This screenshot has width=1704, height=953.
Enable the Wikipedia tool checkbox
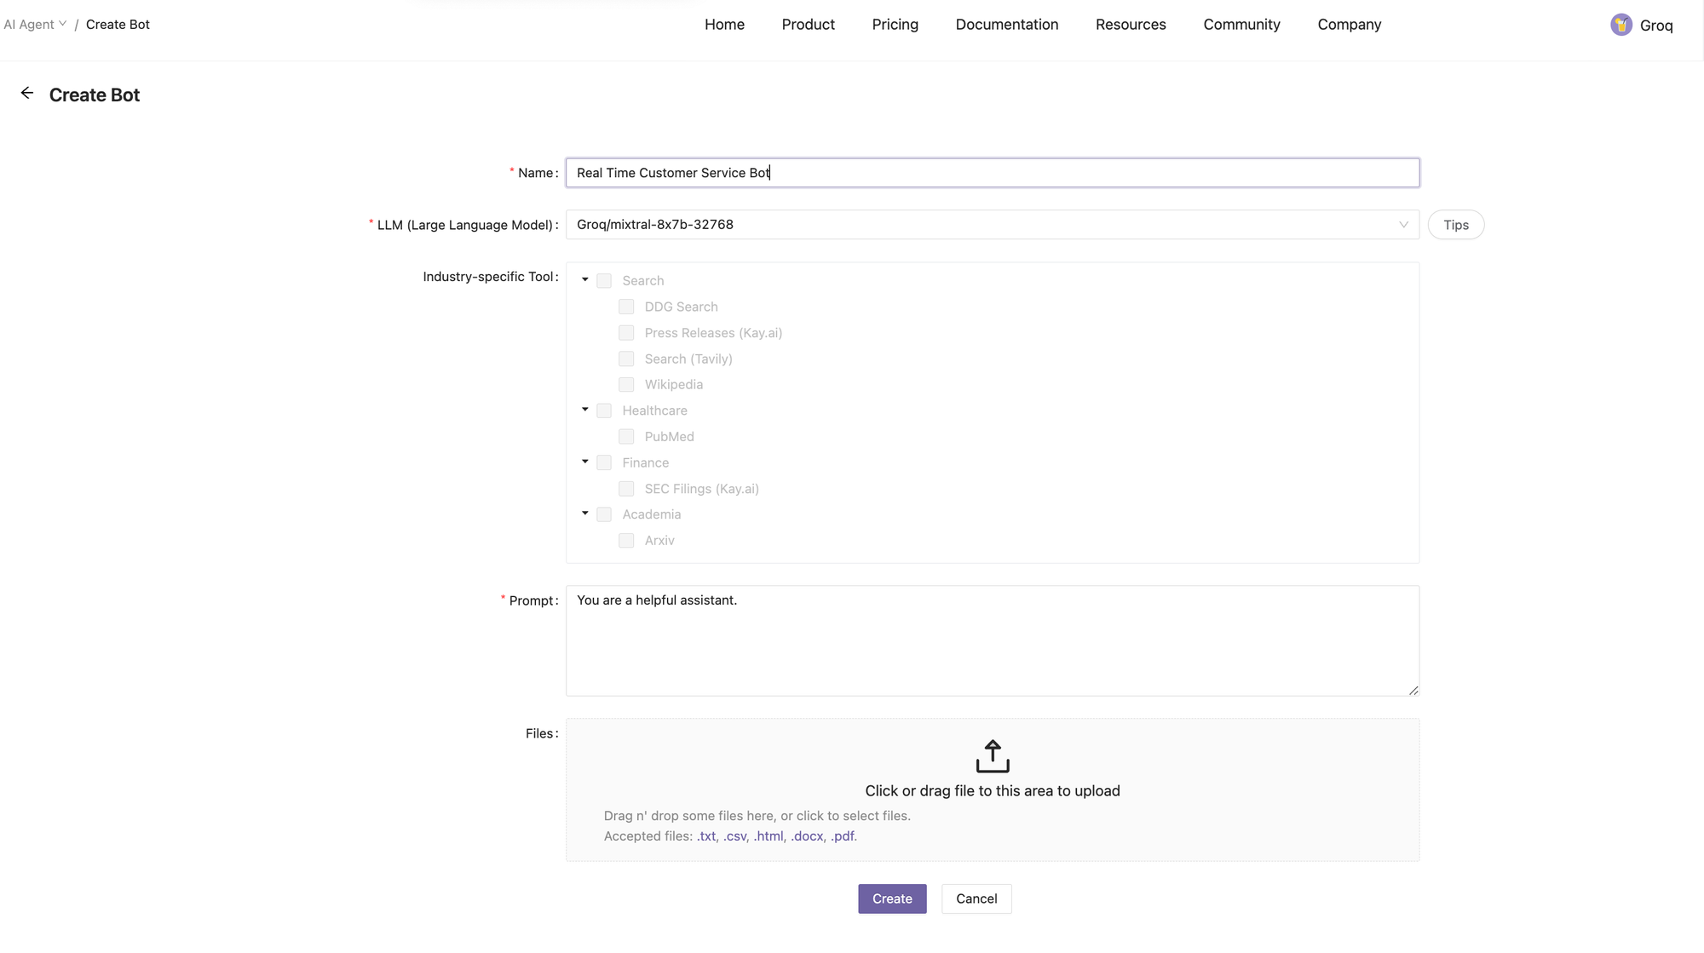(x=626, y=385)
